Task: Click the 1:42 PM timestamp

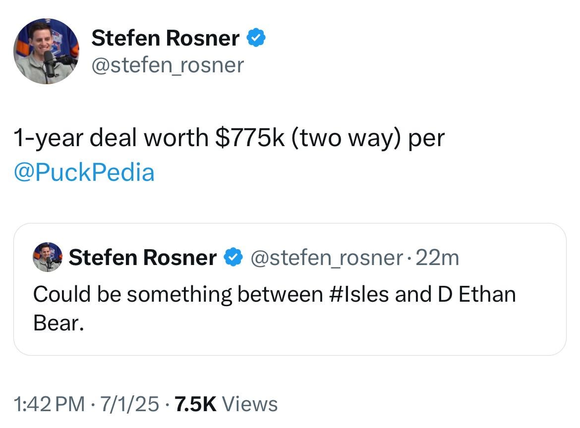Action: point(37,404)
